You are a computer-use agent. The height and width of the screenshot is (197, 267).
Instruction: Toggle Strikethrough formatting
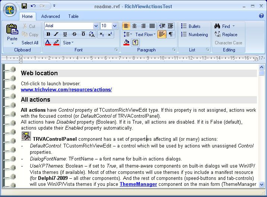[x=74, y=34]
